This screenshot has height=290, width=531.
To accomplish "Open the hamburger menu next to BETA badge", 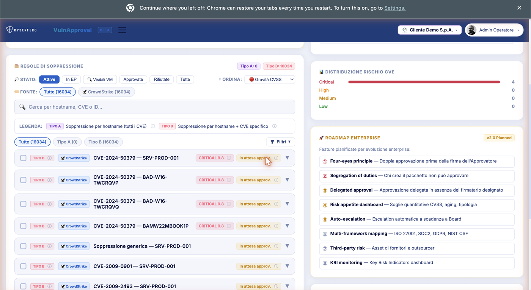I will (122, 30).
